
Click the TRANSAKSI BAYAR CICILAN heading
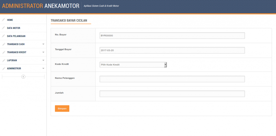(x=69, y=20)
